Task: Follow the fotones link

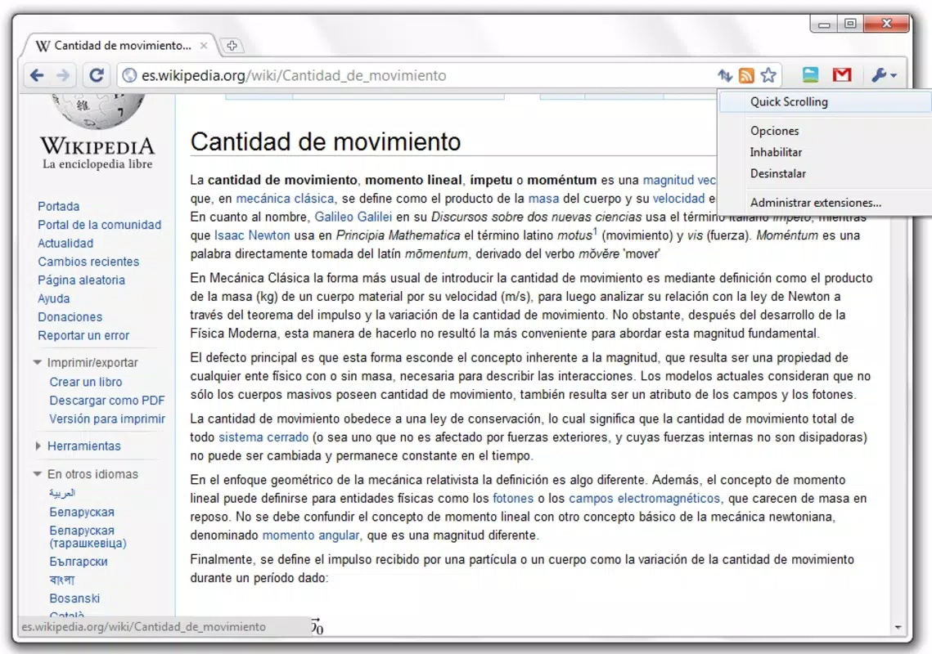Action: click(513, 499)
